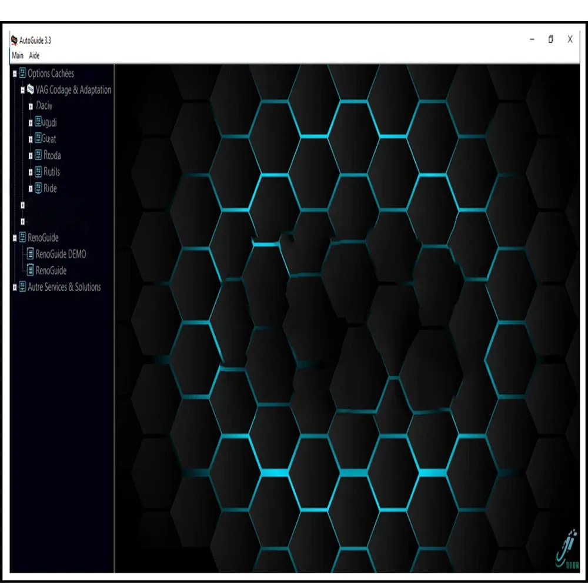The image size is (588, 588).
Task: Open the Main menu
Action: tap(18, 55)
